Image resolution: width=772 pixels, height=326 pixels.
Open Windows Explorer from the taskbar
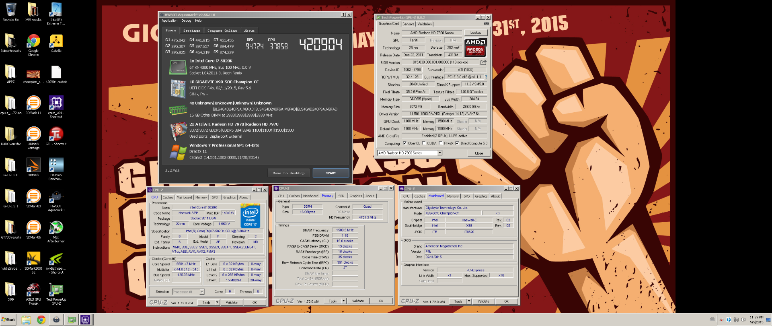pos(26,320)
